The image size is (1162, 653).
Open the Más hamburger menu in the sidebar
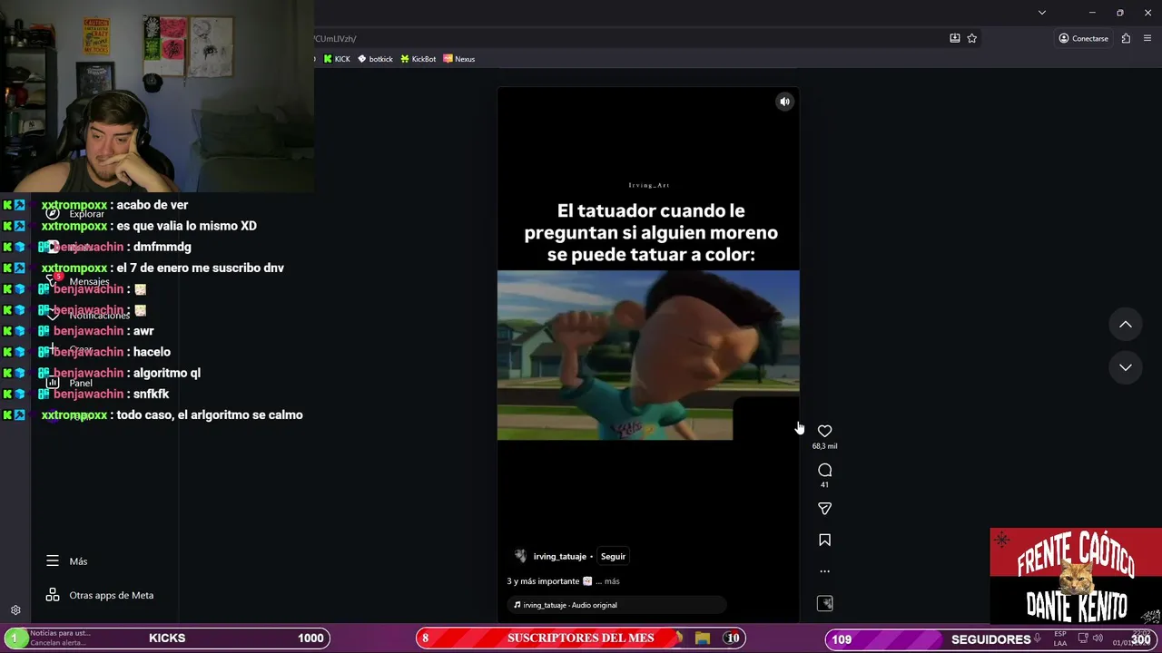(x=68, y=561)
